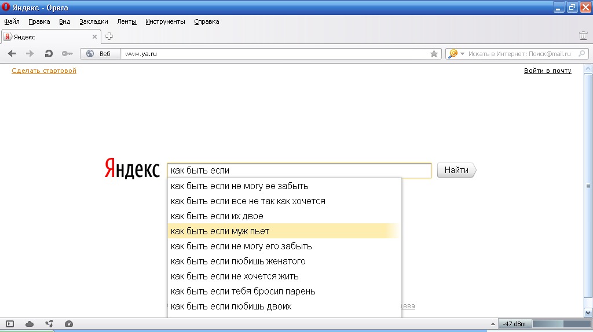593x332 pixels.
Task: Select highlighted suggestion 'муж пьет'
Action: click(284, 231)
